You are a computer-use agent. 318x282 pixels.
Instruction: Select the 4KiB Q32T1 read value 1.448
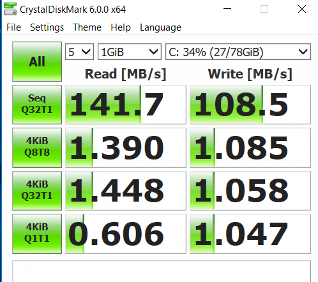point(126,191)
